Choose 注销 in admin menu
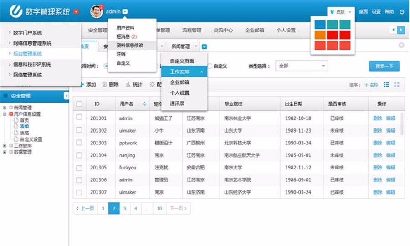This screenshot has height=246, width=410. click(121, 54)
